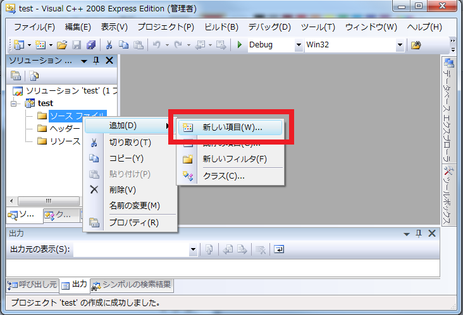
Task: Click the Navigate Forward toolbar icon
Action: click(x=221, y=45)
